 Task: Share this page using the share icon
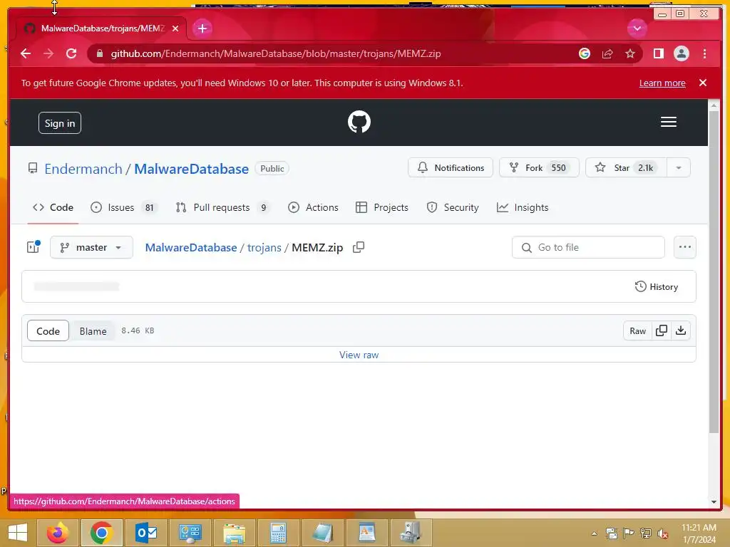[607, 53]
